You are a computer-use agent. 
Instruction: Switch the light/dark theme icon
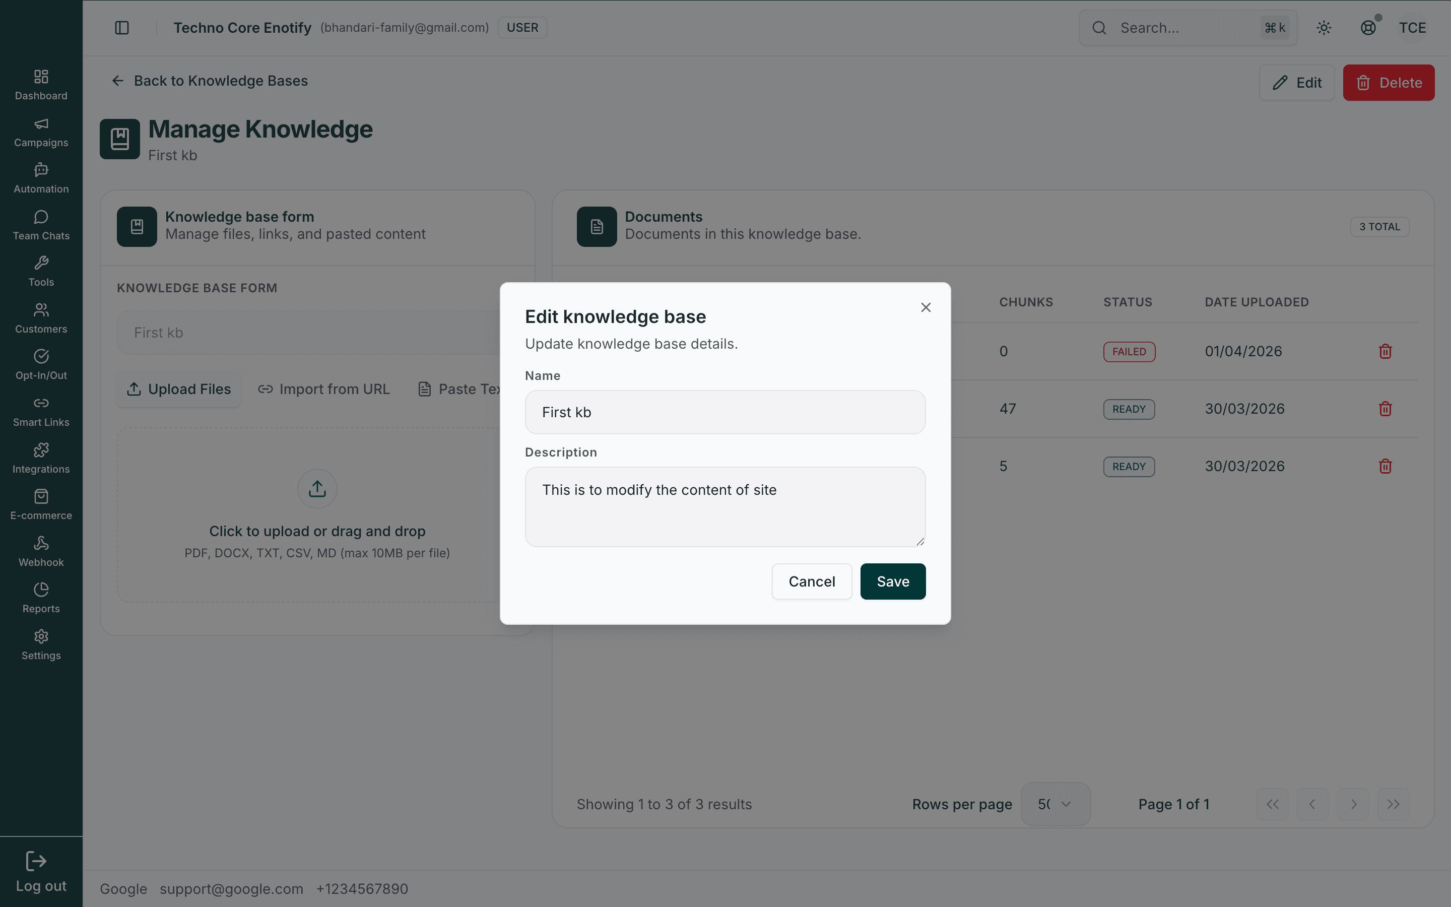1324,28
